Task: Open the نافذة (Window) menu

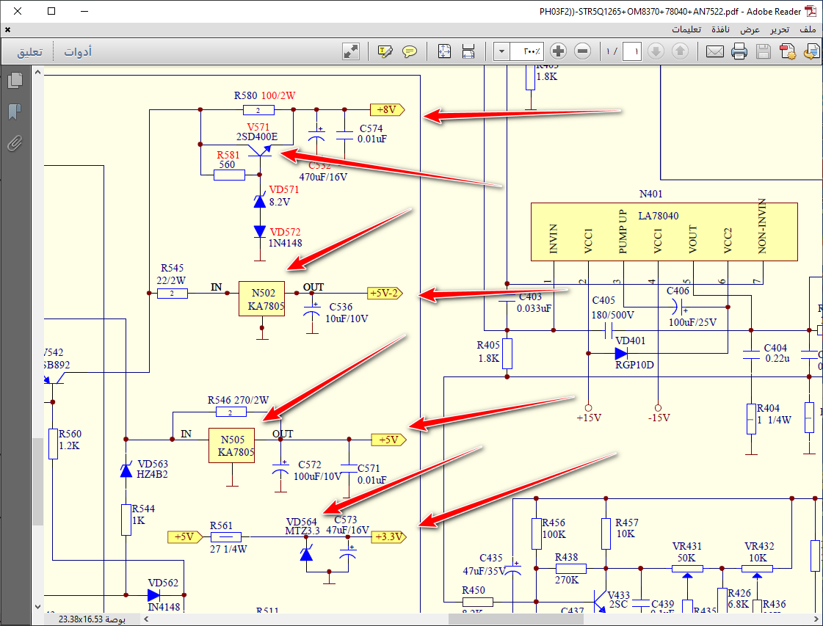Action: pos(720,29)
